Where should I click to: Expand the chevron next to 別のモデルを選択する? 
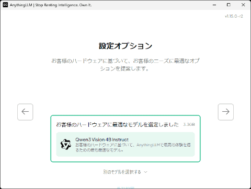pyautogui.click(x=146, y=172)
